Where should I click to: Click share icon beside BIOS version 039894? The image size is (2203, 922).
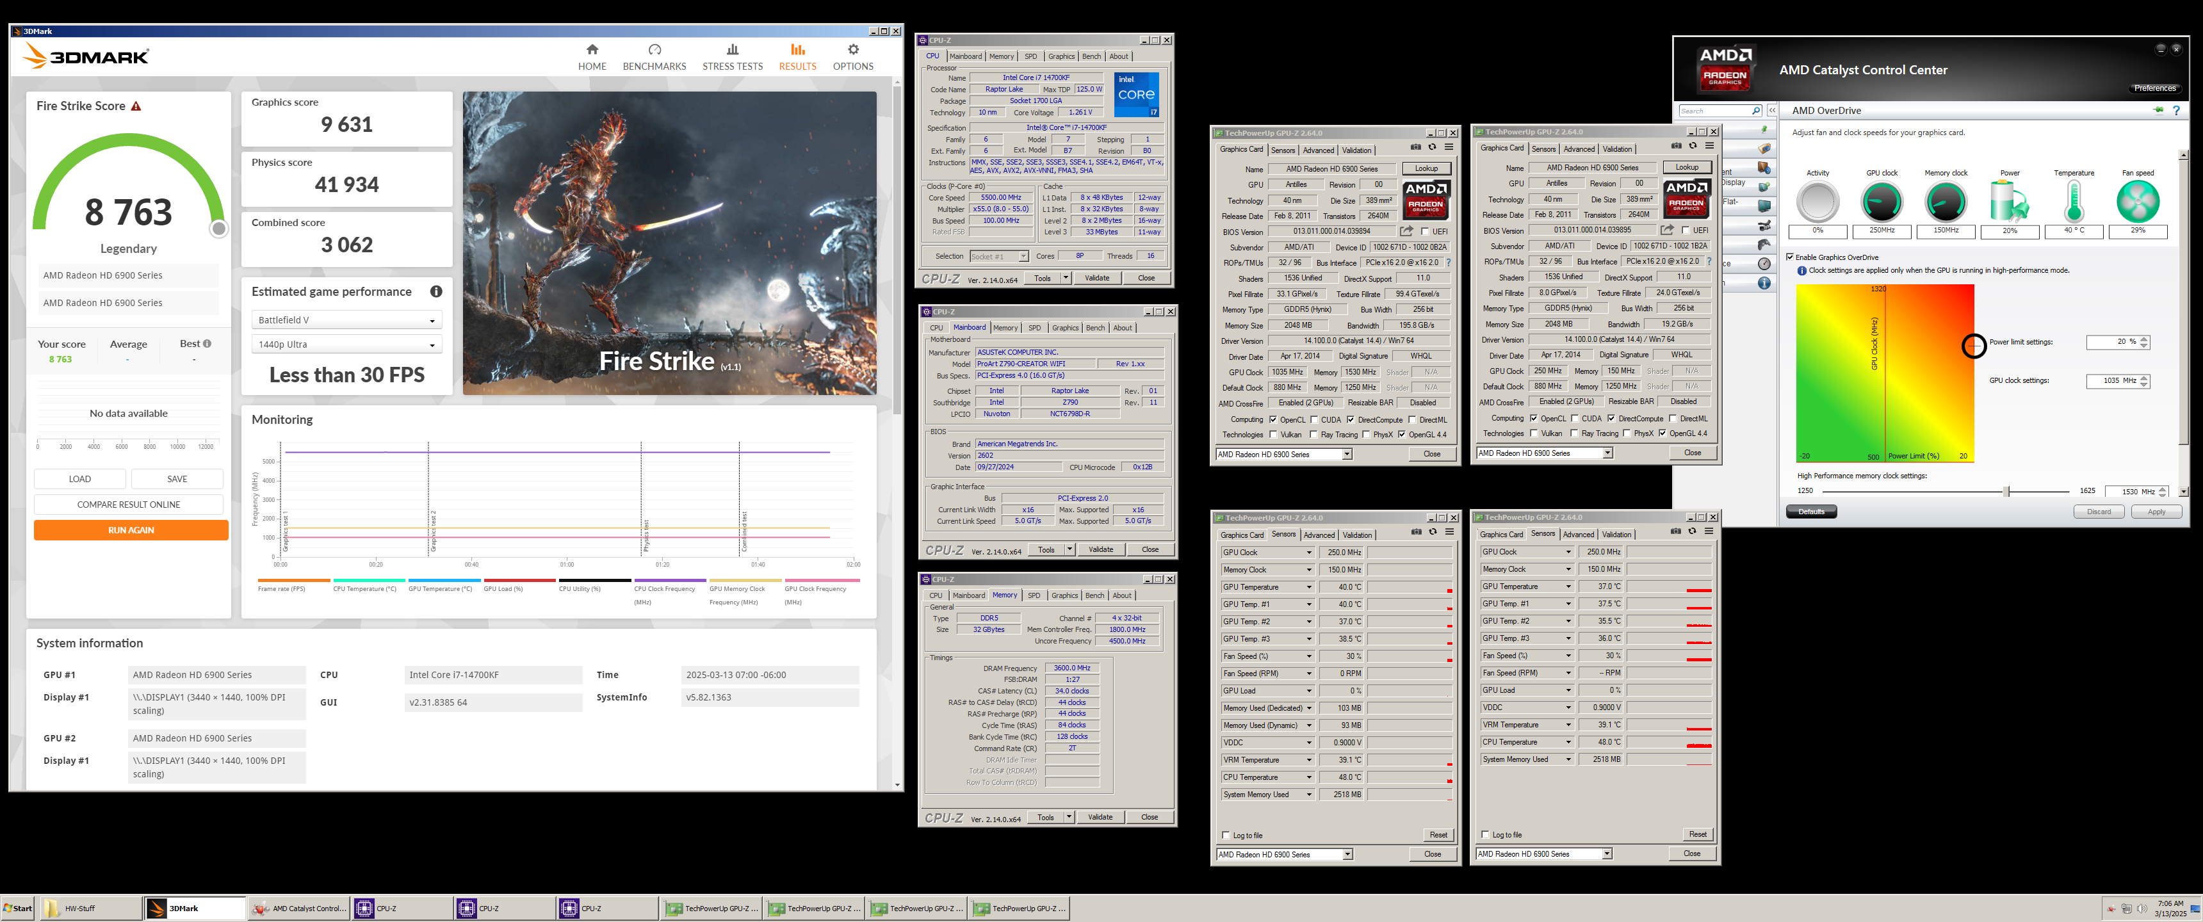click(1406, 231)
